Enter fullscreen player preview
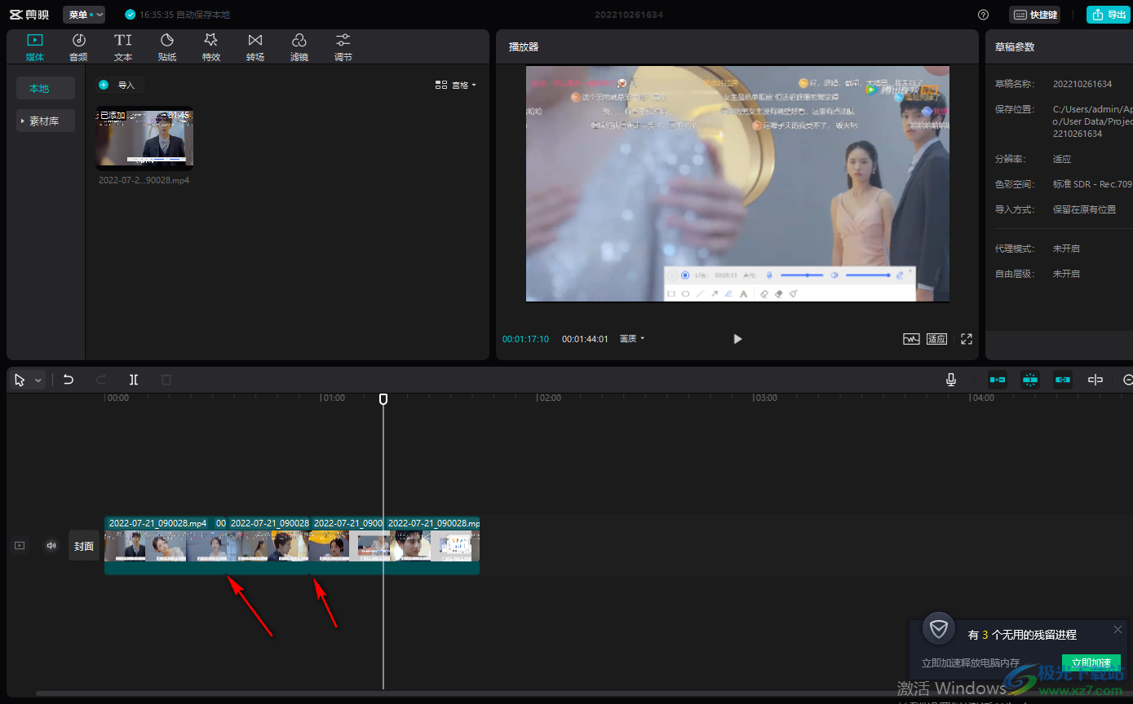The height and width of the screenshot is (704, 1133). (967, 339)
